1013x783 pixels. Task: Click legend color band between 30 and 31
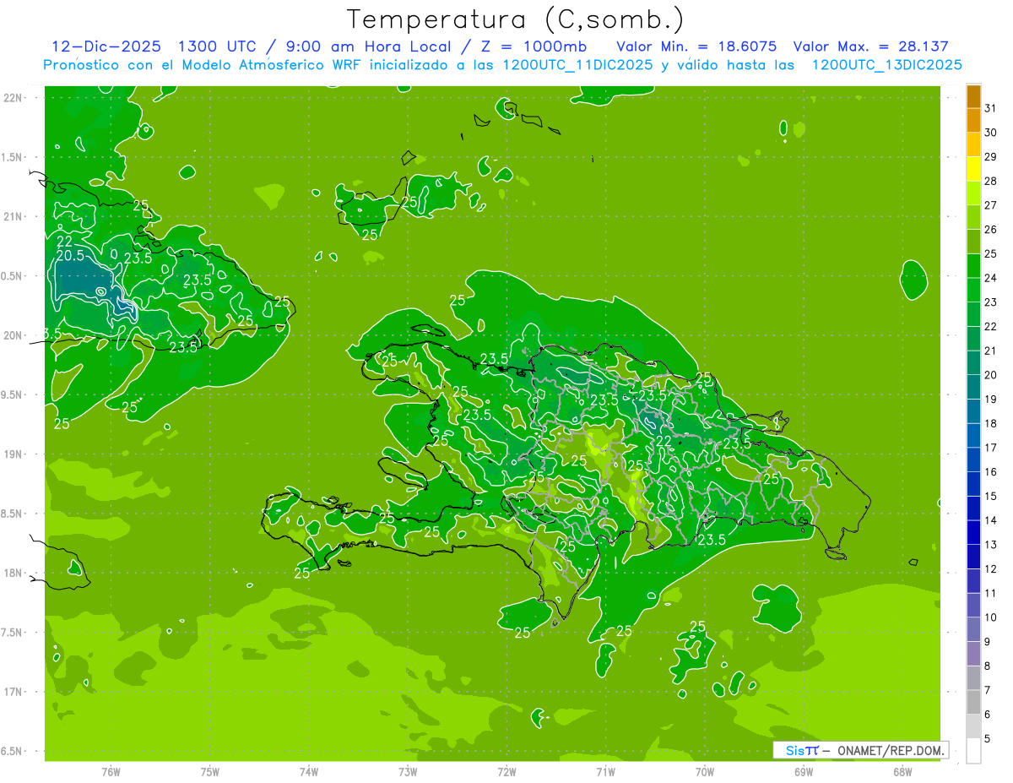973,121
